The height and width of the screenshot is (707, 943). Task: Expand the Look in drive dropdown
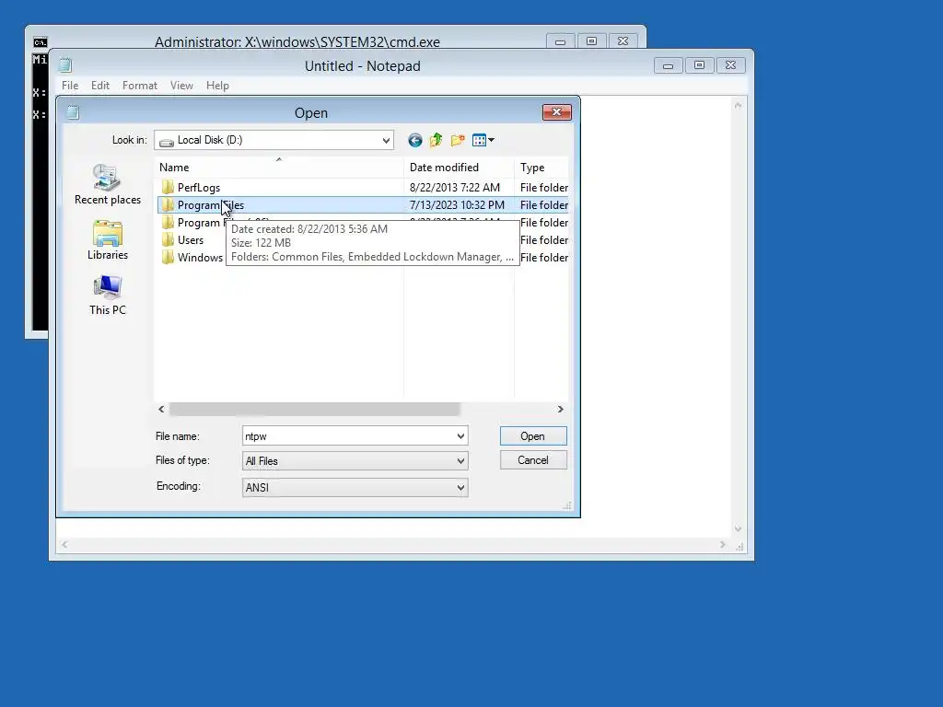(386, 140)
